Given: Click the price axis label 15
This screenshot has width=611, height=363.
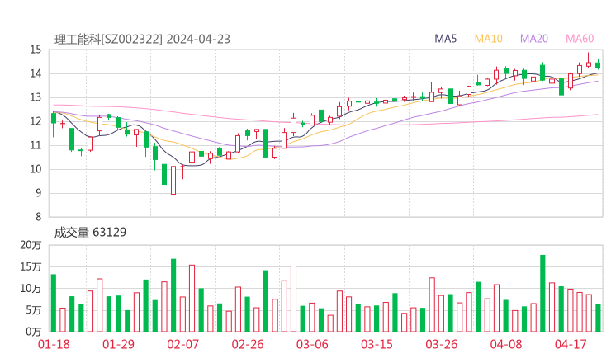Looking at the screenshot, I should pos(36,49).
